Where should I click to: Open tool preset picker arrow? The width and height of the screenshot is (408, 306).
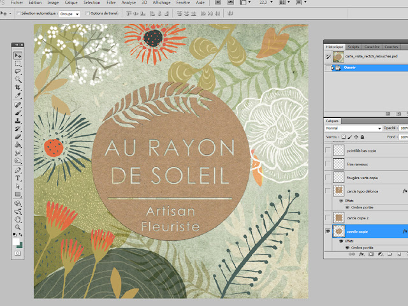[x=10, y=13]
